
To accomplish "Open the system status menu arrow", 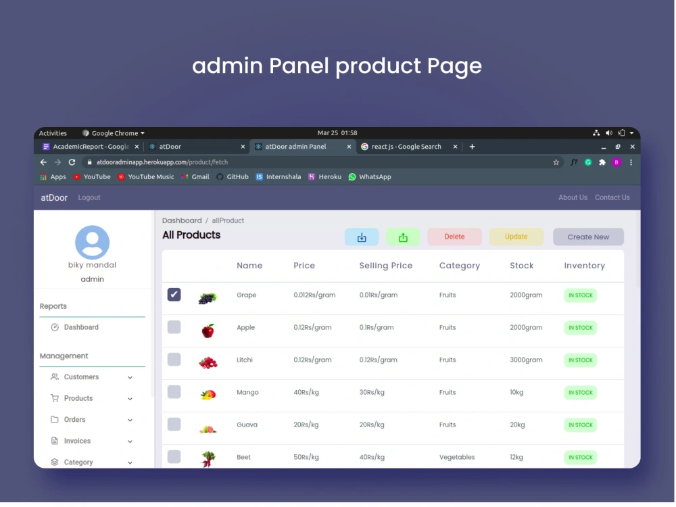I will [633, 133].
